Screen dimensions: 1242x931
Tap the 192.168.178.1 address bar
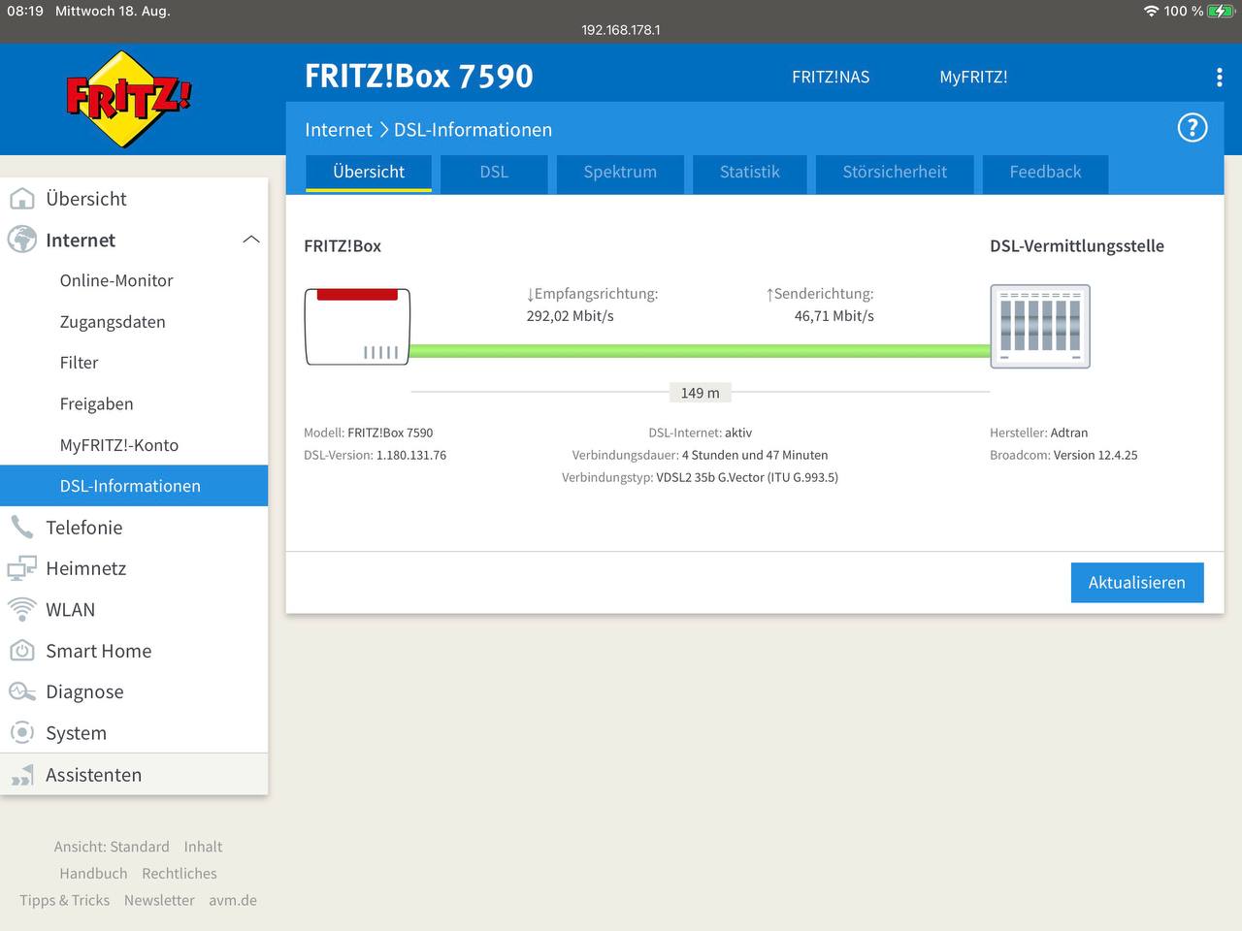(x=621, y=30)
